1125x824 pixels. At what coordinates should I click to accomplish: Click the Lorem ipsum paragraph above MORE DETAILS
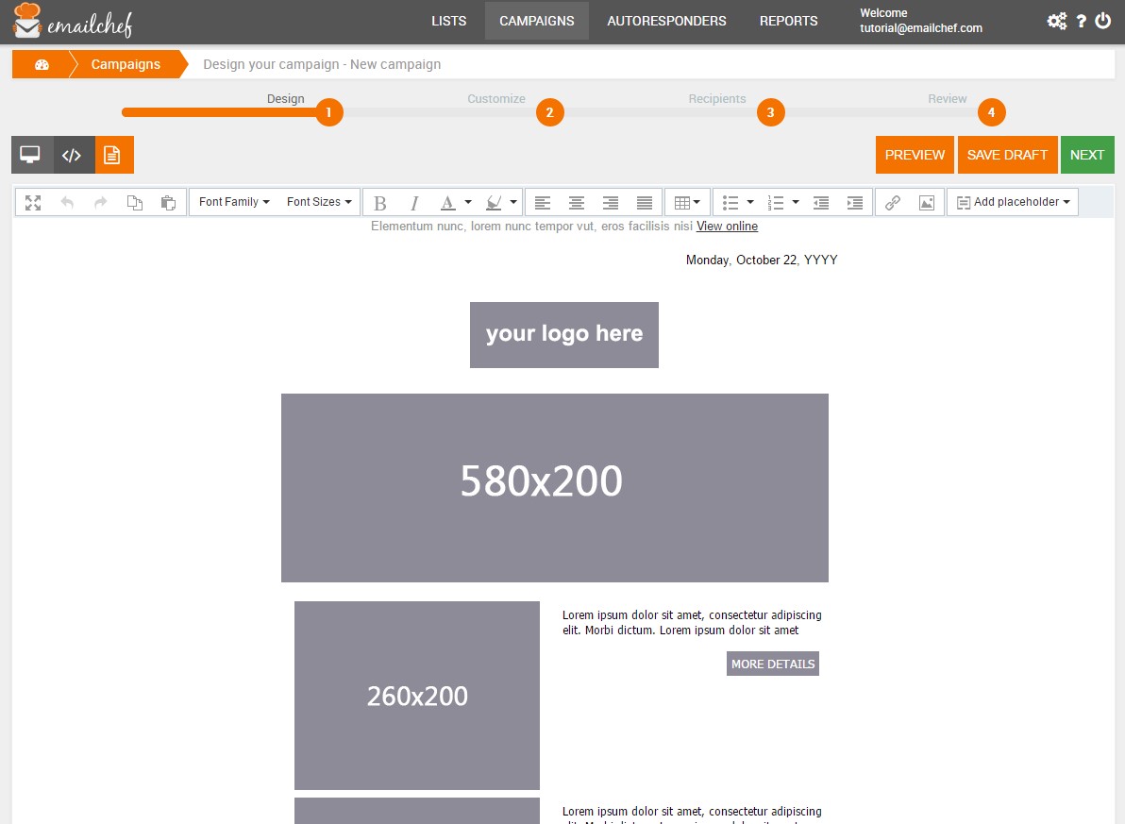click(692, 622)
